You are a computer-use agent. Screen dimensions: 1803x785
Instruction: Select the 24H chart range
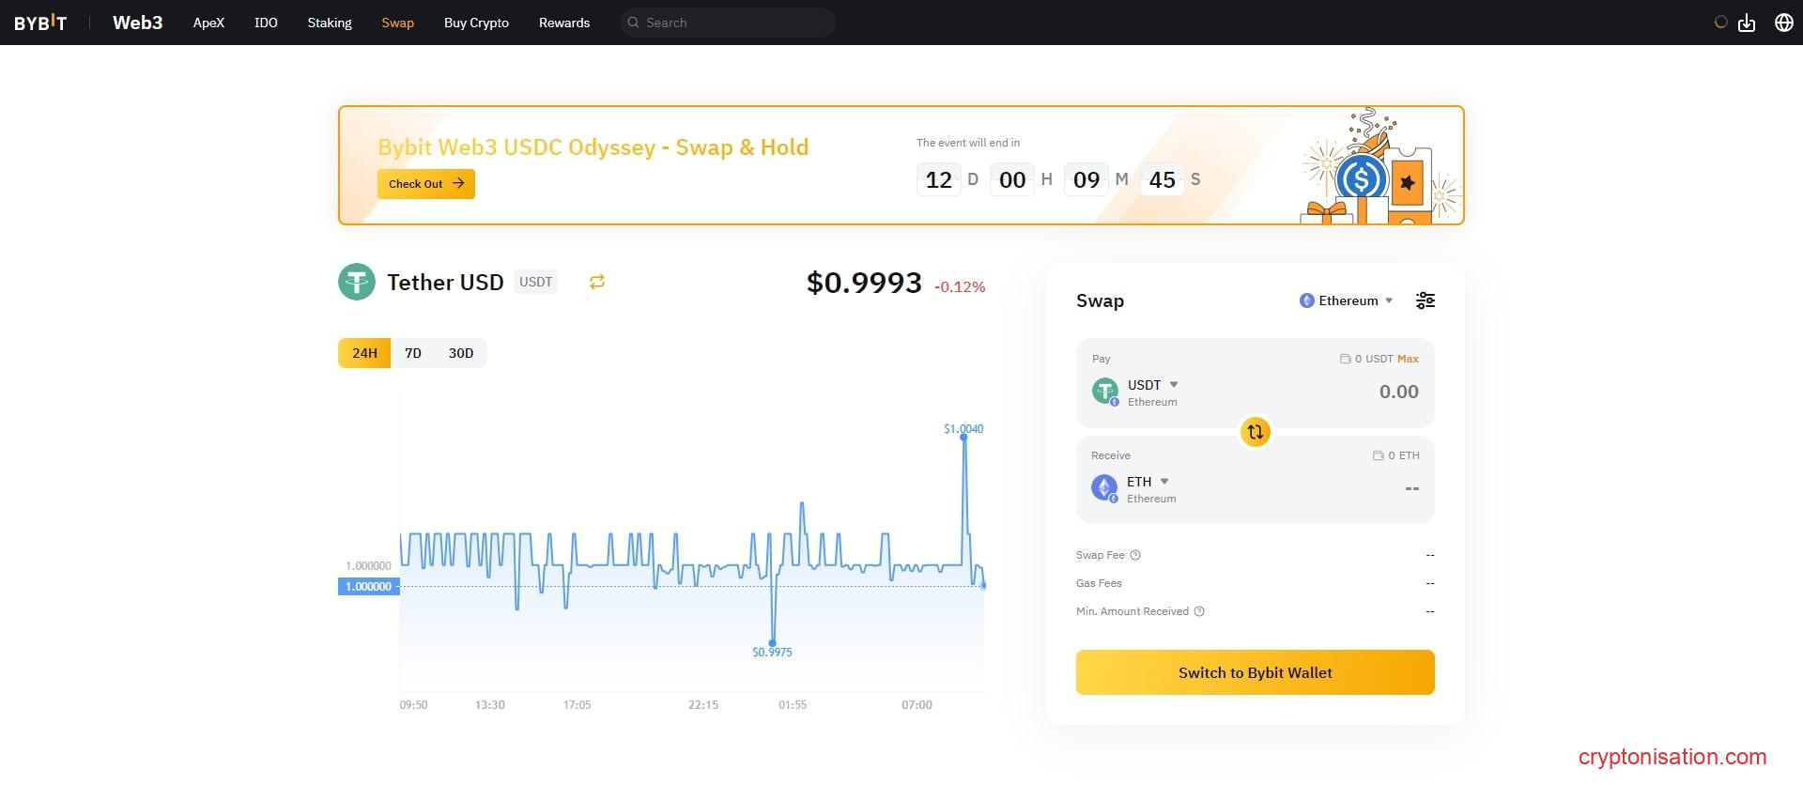(x=364, y=353)
